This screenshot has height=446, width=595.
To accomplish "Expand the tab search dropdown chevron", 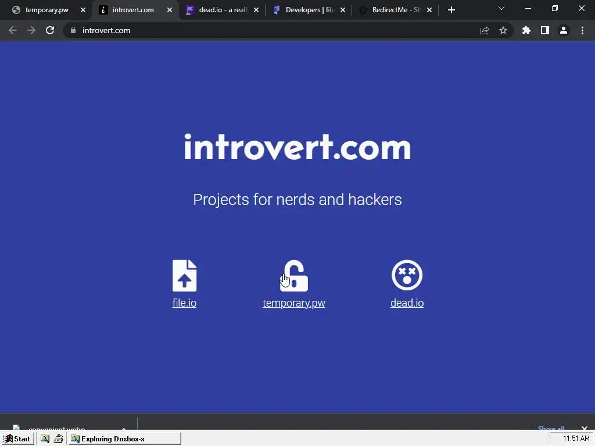I will point(501,8).
